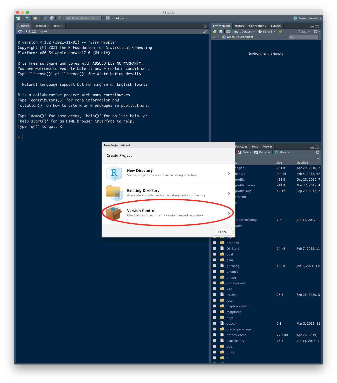Check the box next to .gnupg folder
This screenshot has width=337, height=383.
pos(215,277)
